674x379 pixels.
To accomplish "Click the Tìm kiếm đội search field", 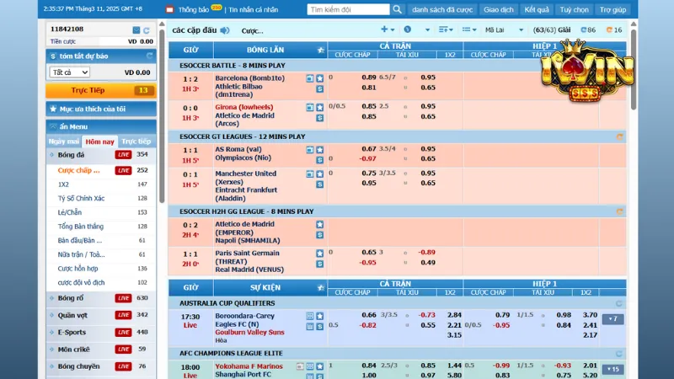I will 348,9.
